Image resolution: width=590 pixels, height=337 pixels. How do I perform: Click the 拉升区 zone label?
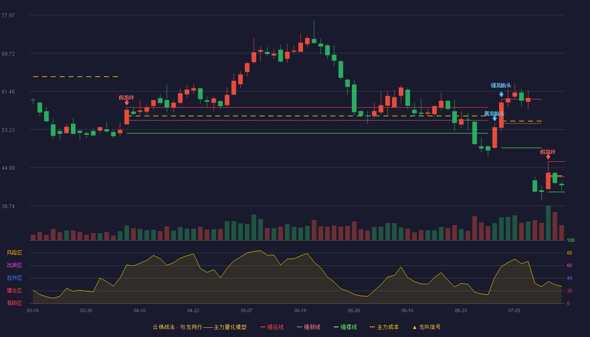tap(14, 278)
